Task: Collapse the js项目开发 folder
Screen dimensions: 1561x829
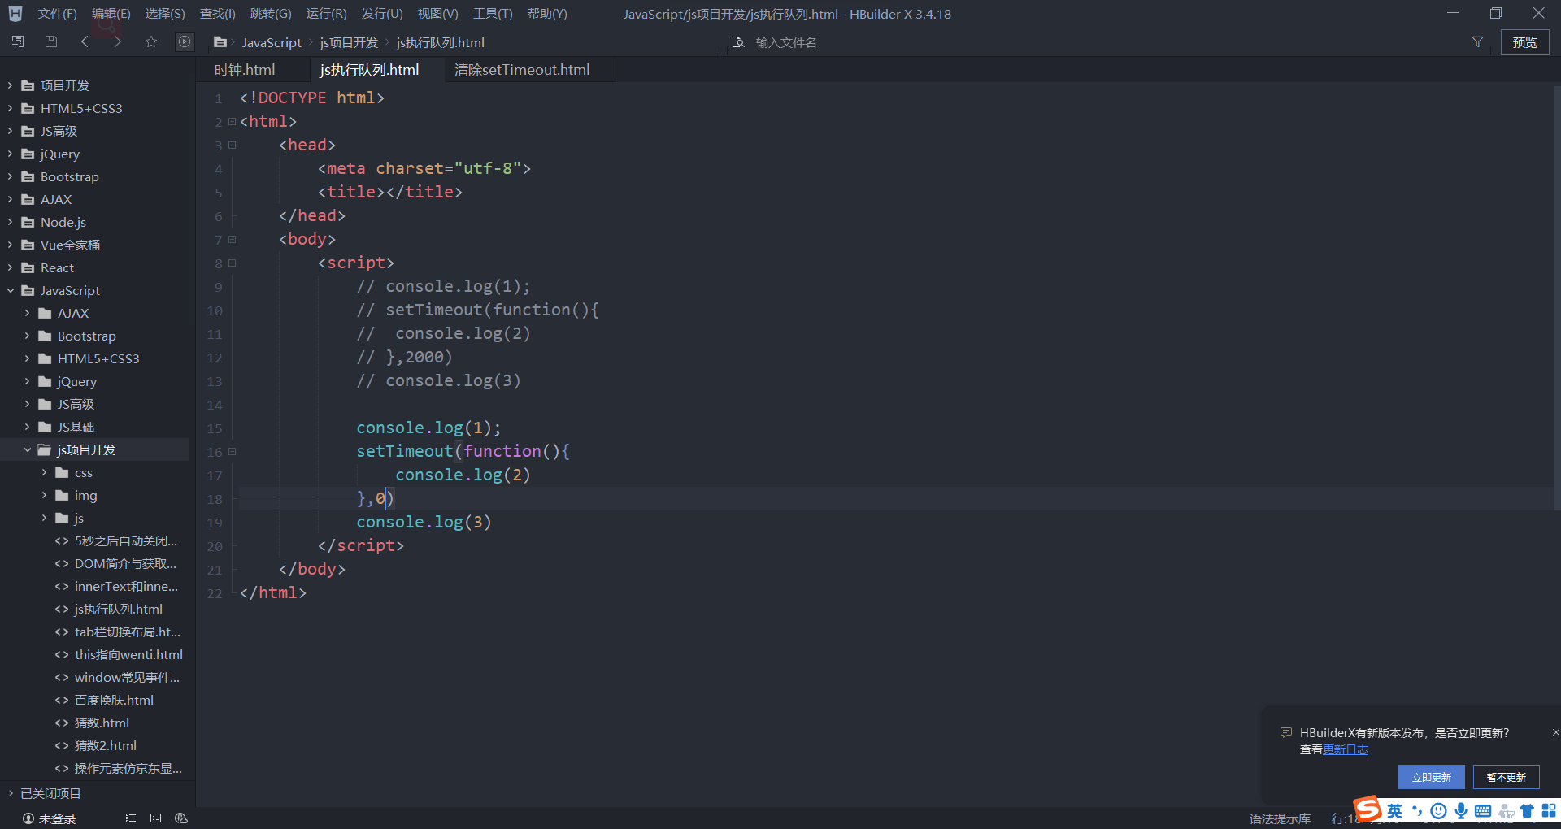Action: coord(28,449)
